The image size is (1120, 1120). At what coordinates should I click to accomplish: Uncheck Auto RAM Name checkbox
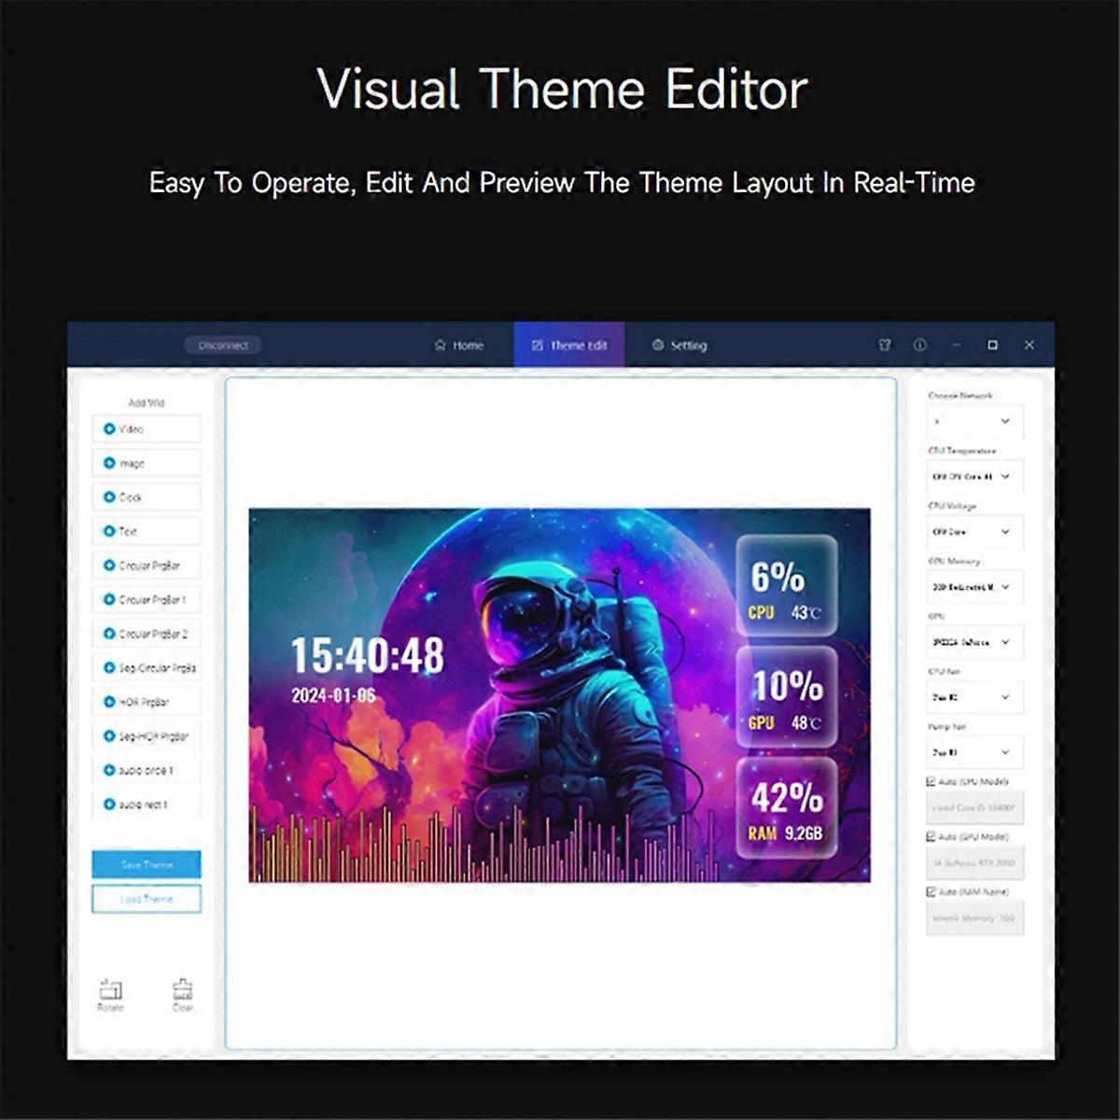[x=931, y=892]
